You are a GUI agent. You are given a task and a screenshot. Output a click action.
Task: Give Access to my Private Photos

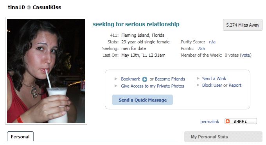153,86
